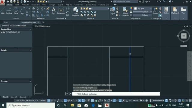Click the new drawing tab plus button

43,22
